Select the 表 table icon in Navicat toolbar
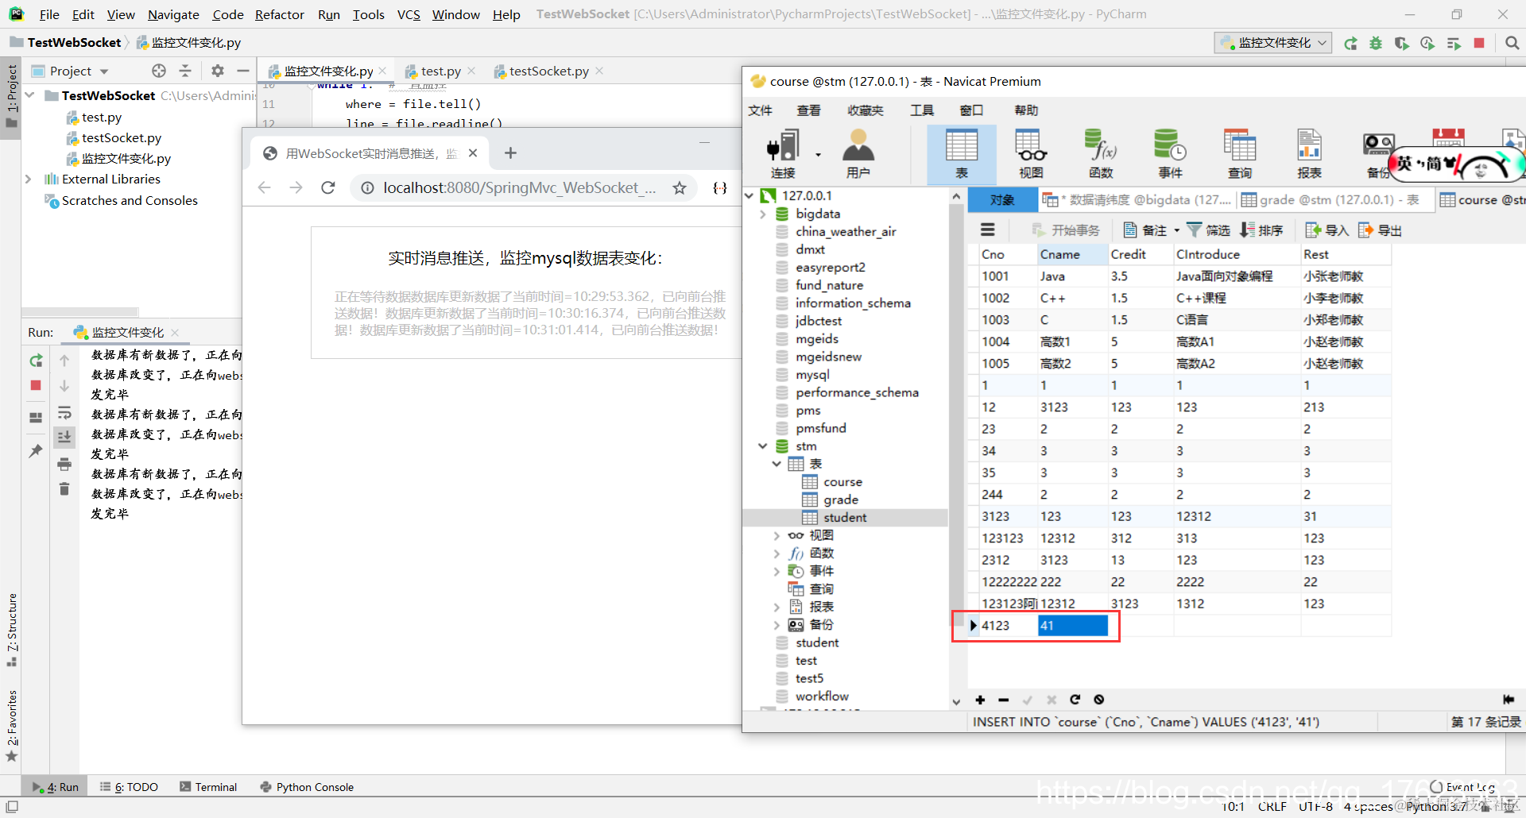Viewport: 1526px width, 818px height. click(x=961, y=154)
